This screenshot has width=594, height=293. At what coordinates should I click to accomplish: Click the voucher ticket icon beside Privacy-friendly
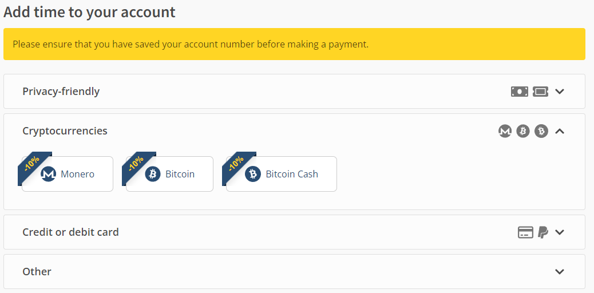tap(540, 92)
